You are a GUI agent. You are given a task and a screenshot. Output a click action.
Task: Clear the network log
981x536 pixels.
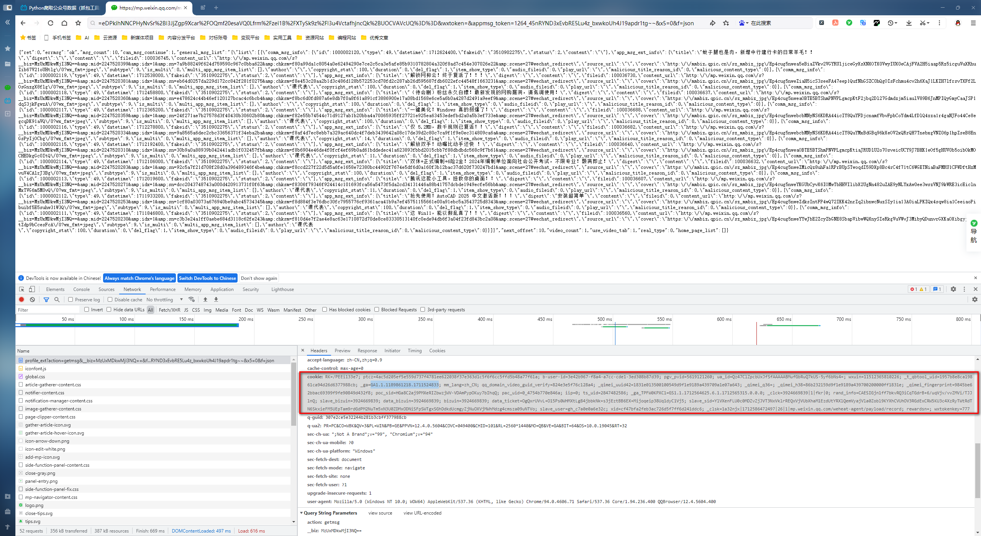click(x=33, y=299)
